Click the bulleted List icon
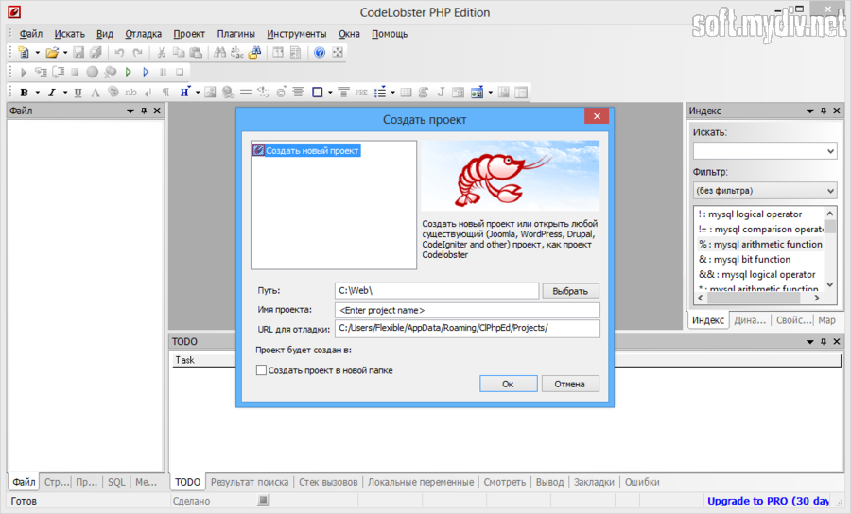 (x=380, y=93)
